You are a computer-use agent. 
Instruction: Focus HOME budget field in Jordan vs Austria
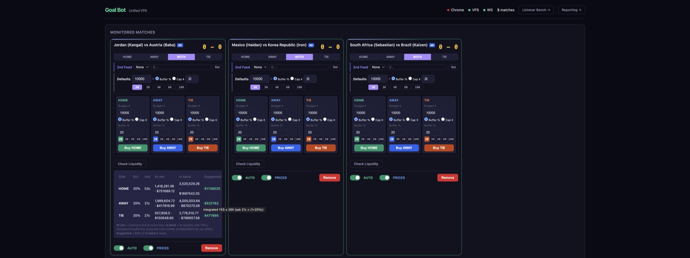[126, 113]
